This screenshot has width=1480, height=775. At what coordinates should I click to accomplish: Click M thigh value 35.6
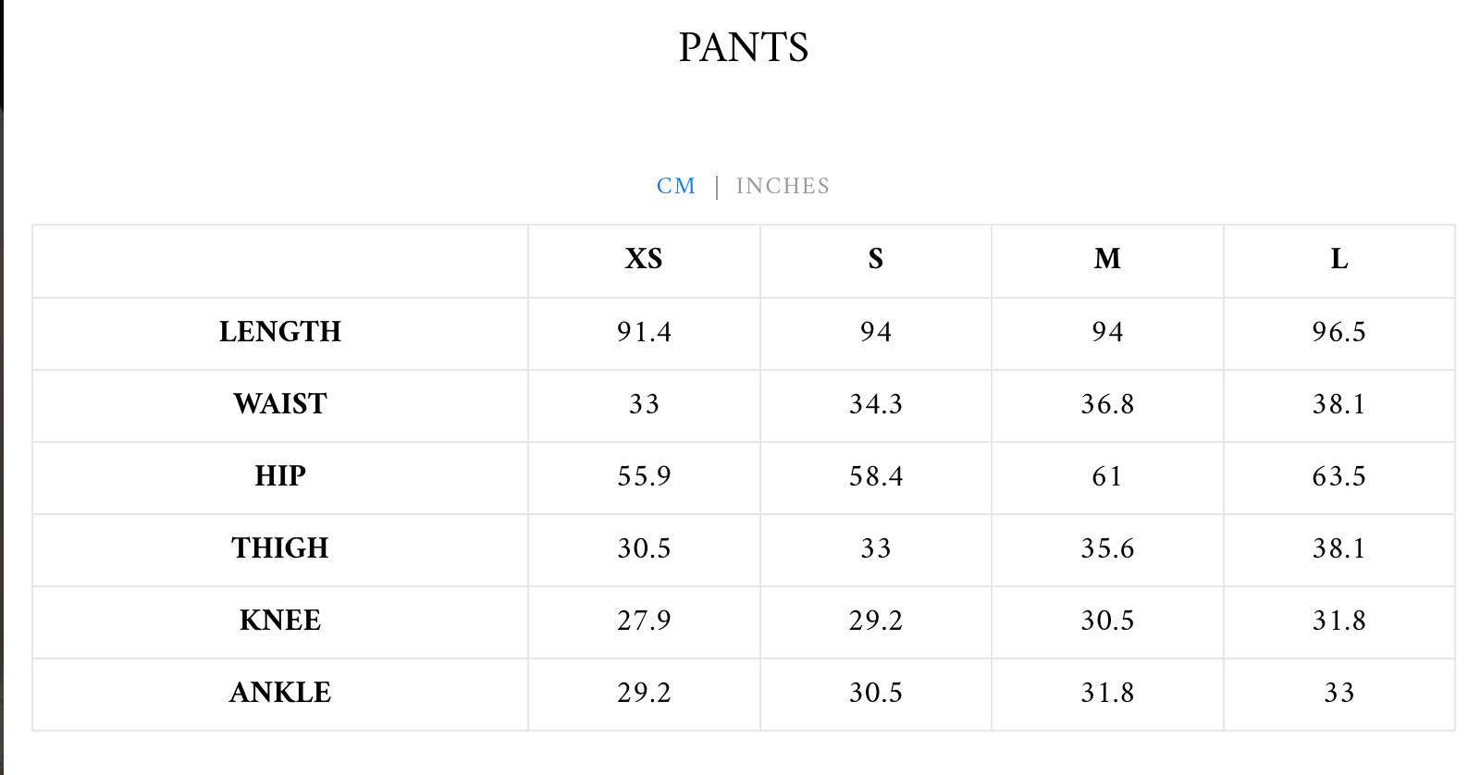click(1107, 547)
